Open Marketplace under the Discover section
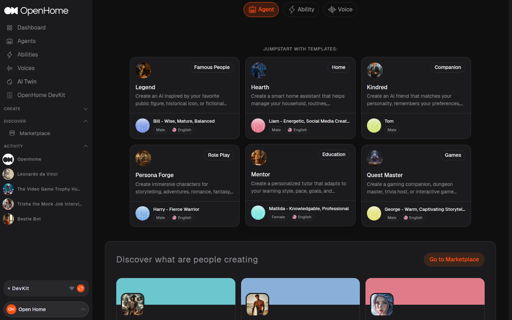 [x=35, y=133]
